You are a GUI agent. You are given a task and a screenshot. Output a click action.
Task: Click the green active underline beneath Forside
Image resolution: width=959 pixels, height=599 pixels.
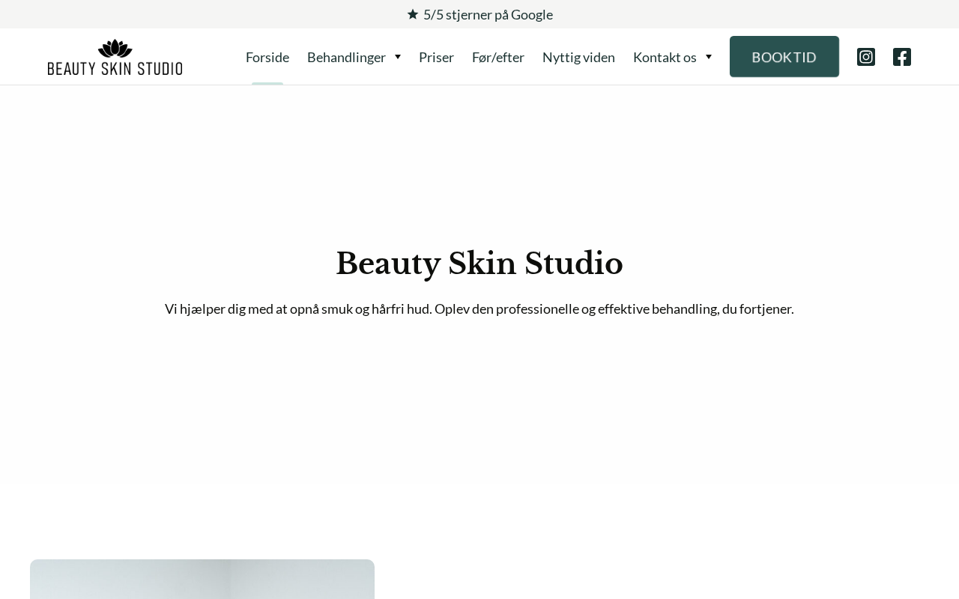[x=267, y=83]
